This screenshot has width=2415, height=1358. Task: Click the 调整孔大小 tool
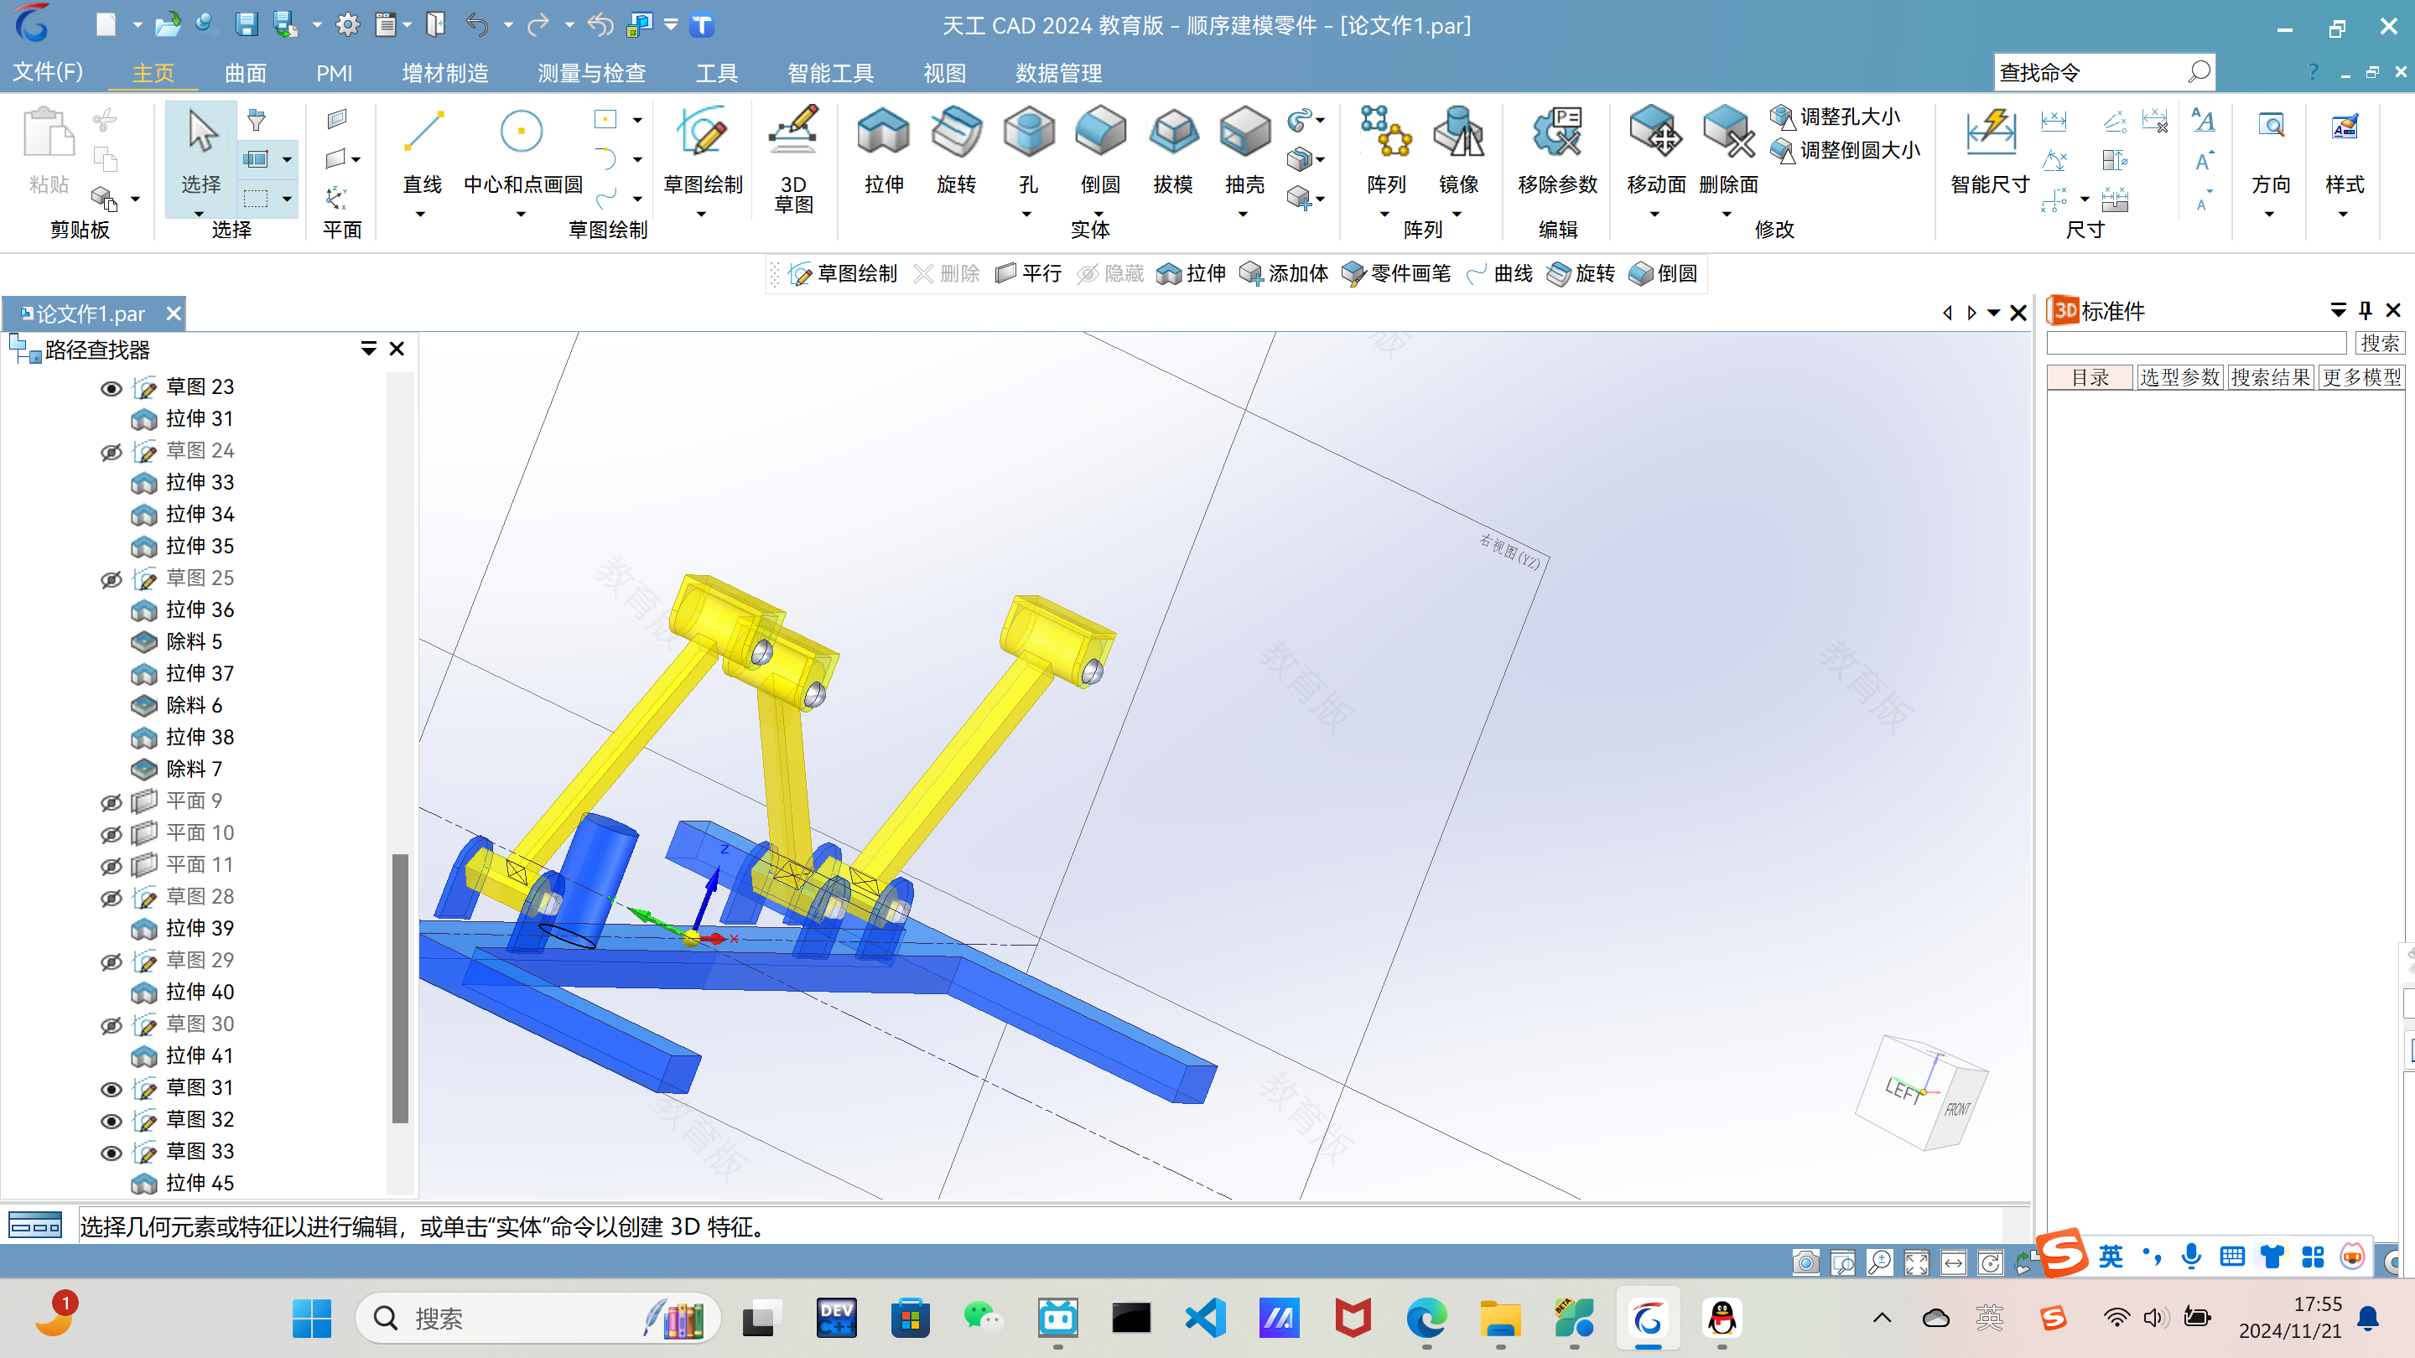tap(1836, 117)
